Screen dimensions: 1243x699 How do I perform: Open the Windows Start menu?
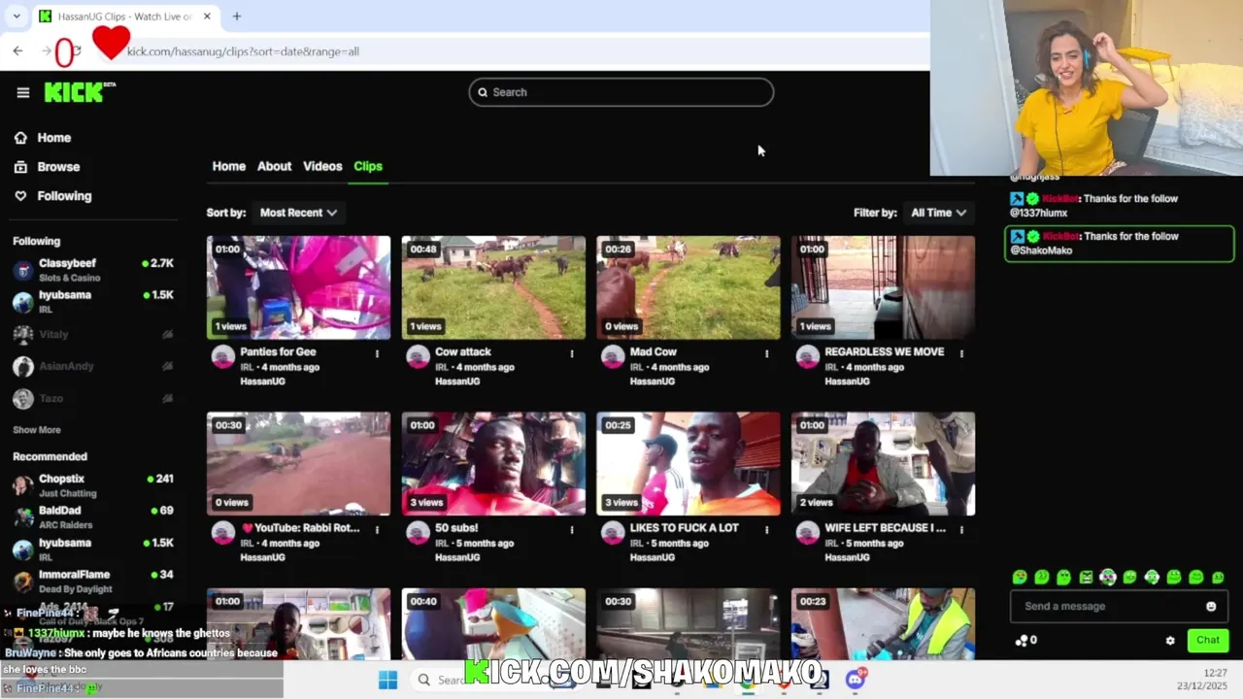tap(387, 680)
